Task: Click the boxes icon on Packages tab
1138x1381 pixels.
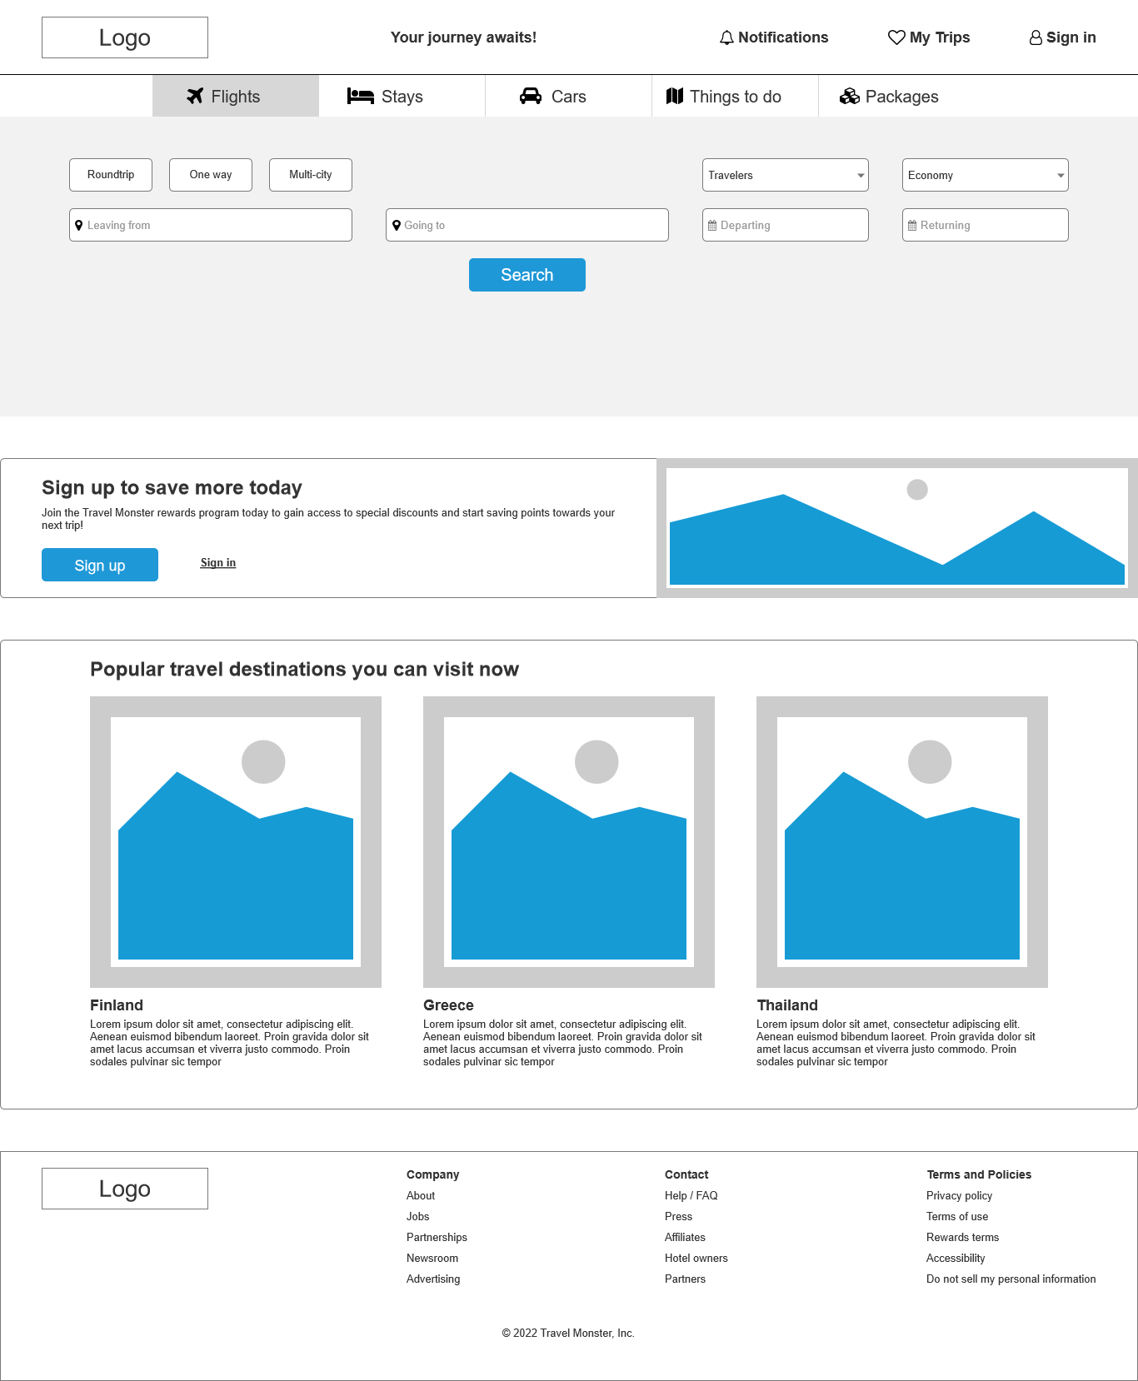Action: (x=850, y=96)
